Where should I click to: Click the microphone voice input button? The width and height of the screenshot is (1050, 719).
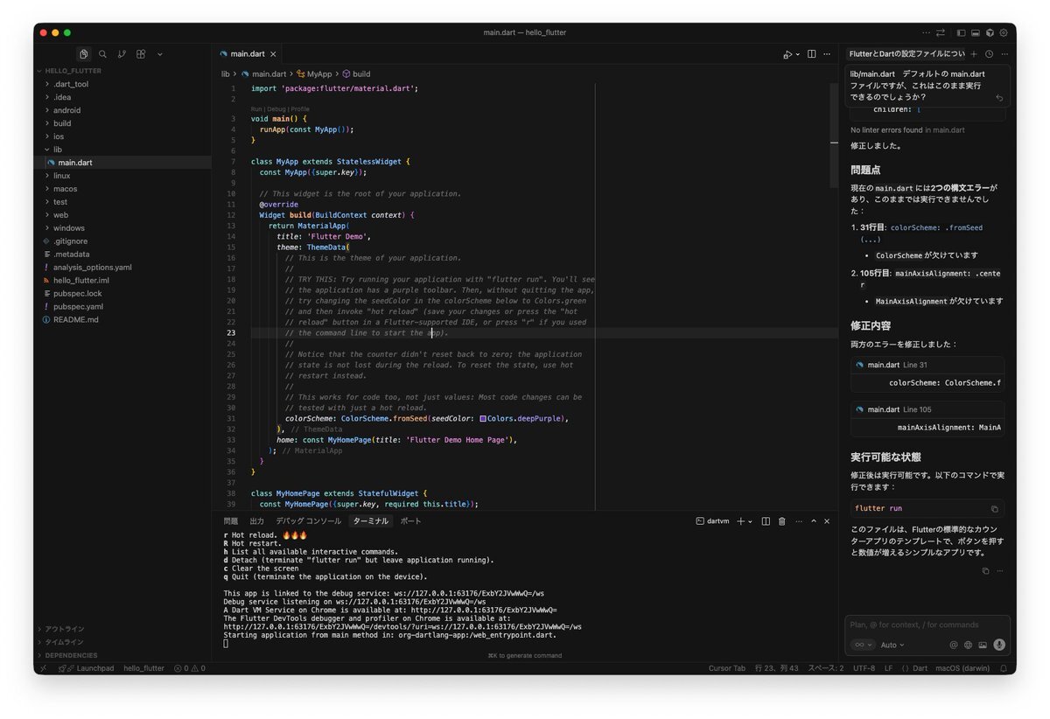(999, 645)
